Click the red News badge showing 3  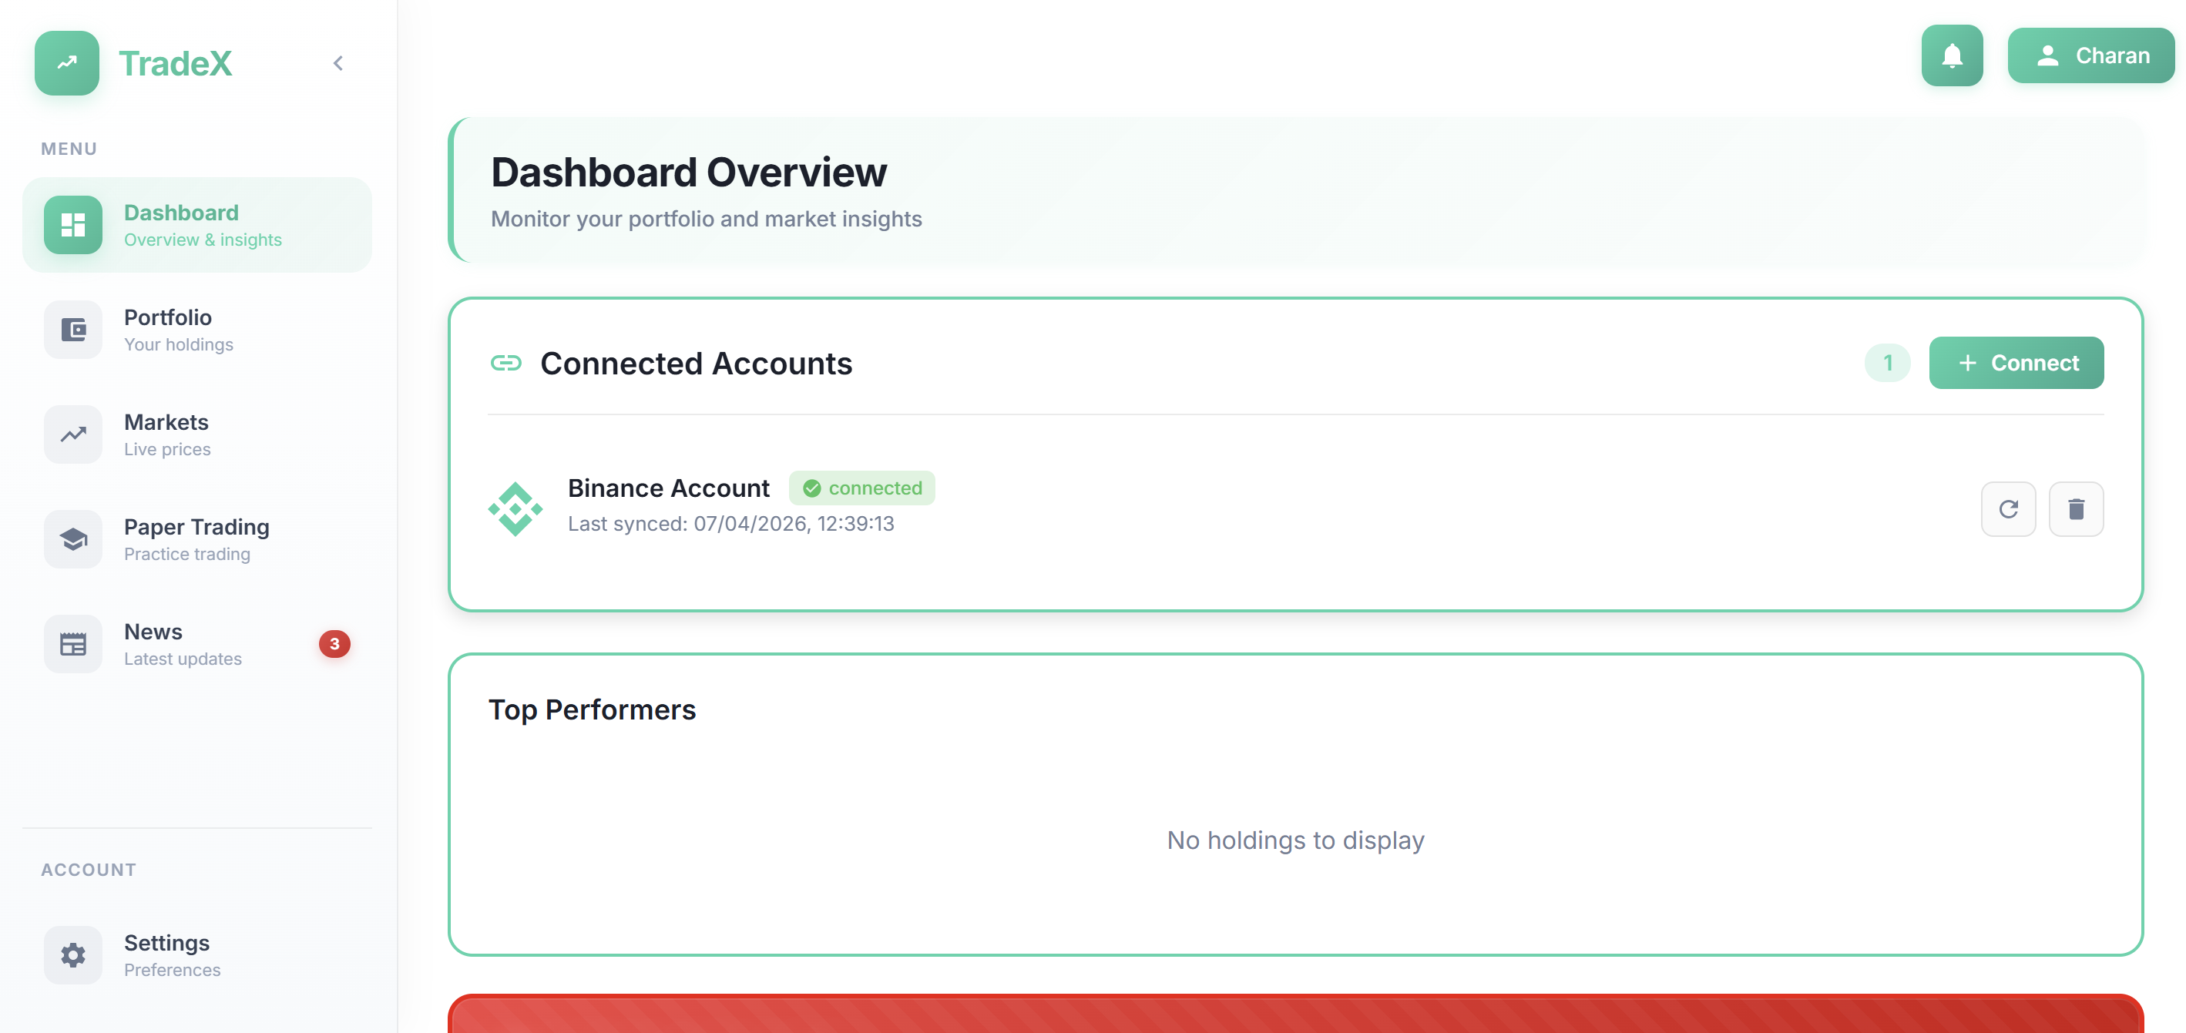[334, 644]
